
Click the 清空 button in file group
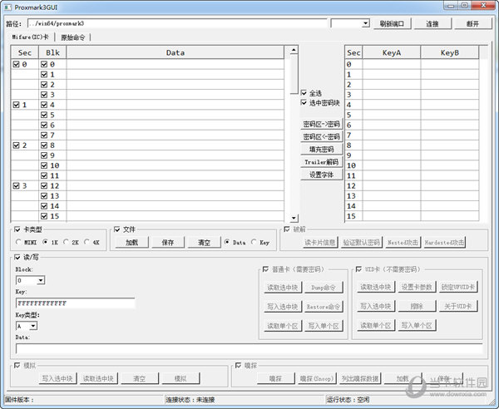coord(204,243)
